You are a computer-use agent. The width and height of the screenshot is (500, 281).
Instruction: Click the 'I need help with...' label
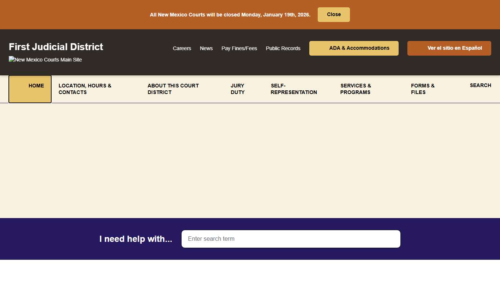click(x=136, y=239)
